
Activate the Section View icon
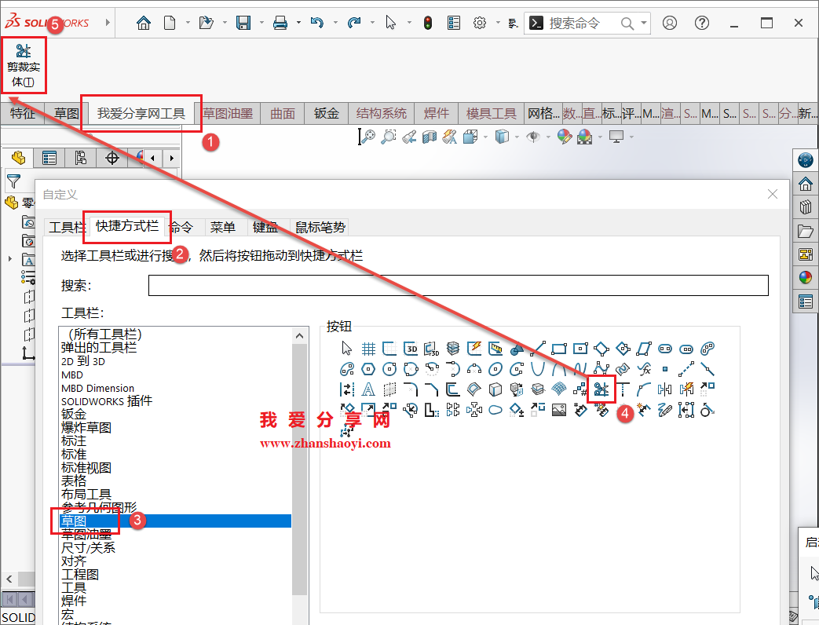click(x=429, y=136)
